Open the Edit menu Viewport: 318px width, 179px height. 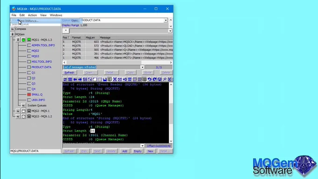pyautogui.click(x=22, y=15)
